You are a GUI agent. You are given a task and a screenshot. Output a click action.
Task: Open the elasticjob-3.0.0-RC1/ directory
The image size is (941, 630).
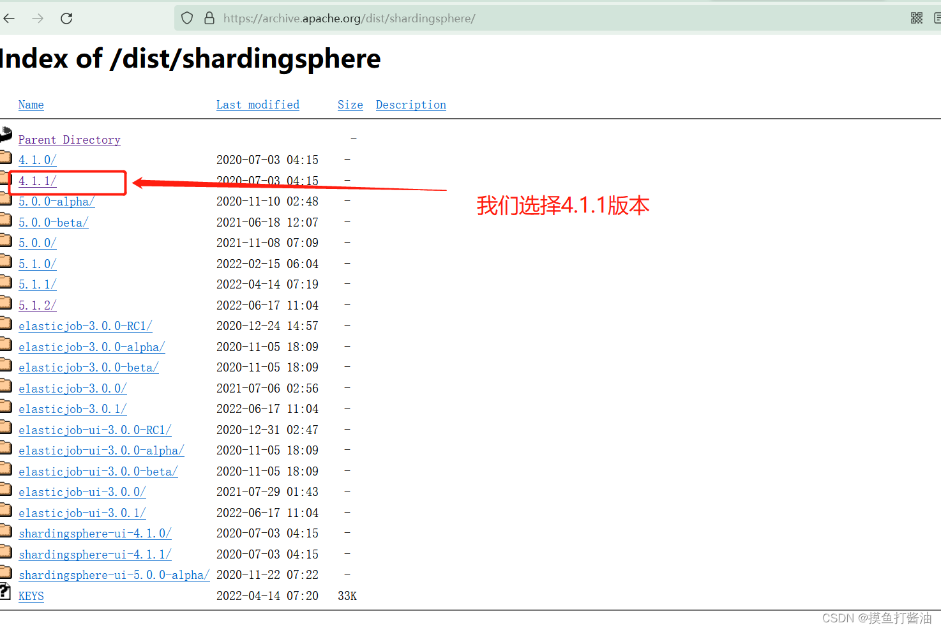coord(86,326)
